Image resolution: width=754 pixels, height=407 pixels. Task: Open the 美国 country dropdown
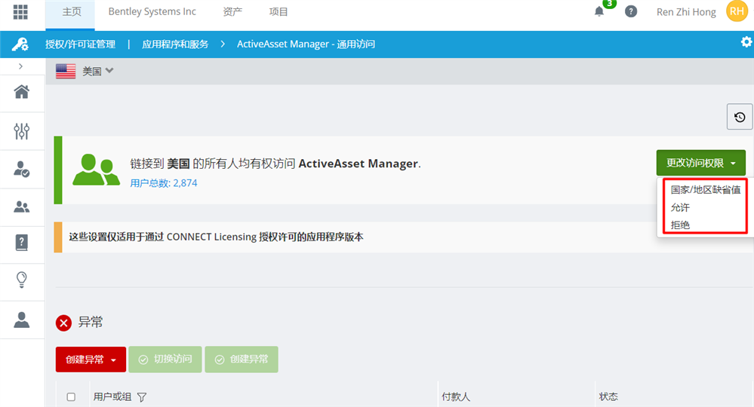(x=98, y=71)
